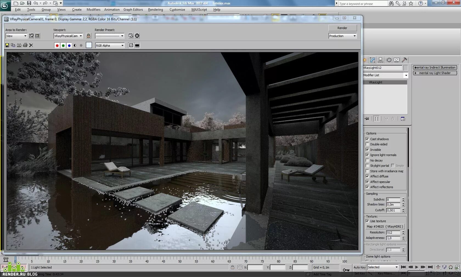Click the Set Keys large key icon
The image size is (461, 277).
pyautogui.click(x=346, y=270)
